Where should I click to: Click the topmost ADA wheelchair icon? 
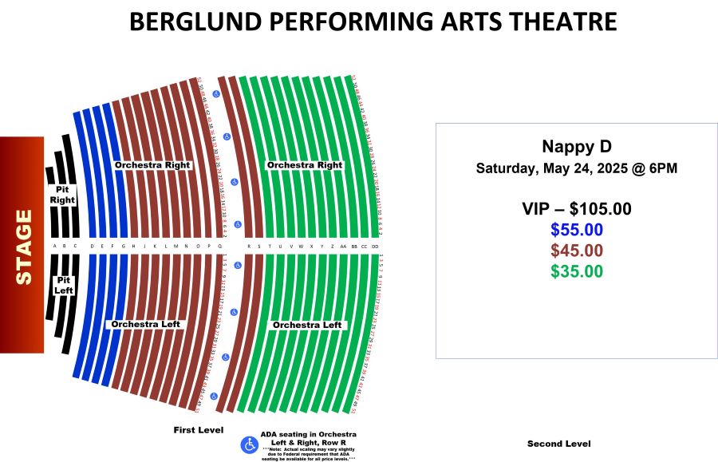tap(215, 94)
